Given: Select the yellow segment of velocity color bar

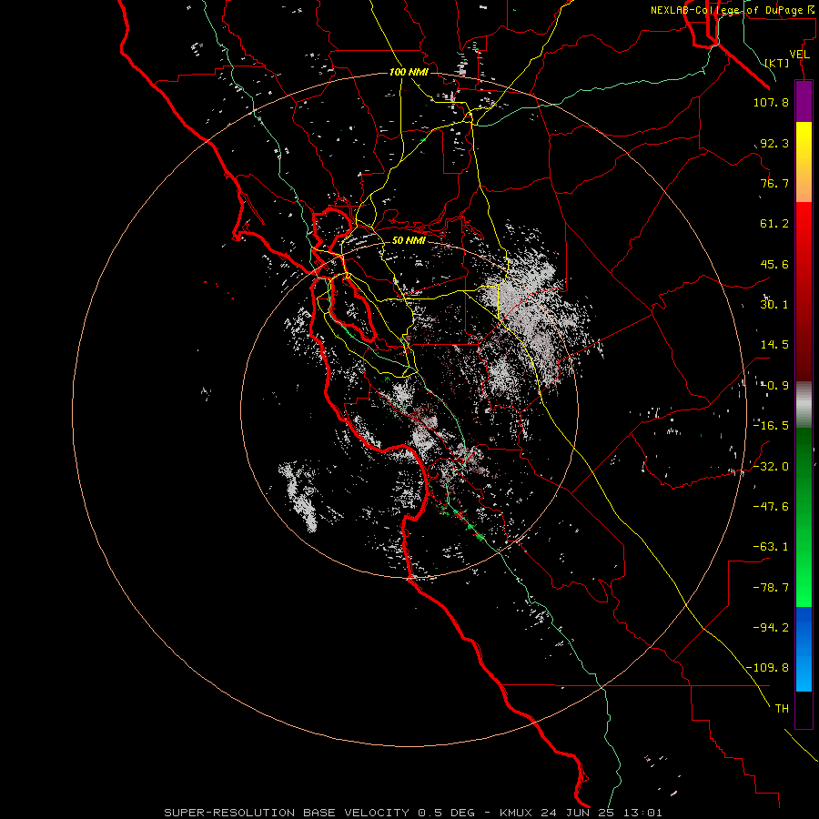Looking at the screenshot, I should click(x=804, y=162).
